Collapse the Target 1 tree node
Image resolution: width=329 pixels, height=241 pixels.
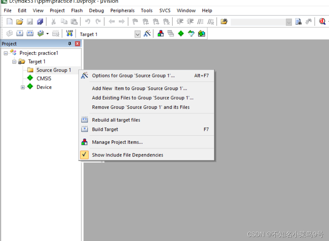(x=14, y=62)
